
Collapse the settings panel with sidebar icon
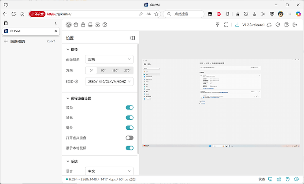point(133,38)
